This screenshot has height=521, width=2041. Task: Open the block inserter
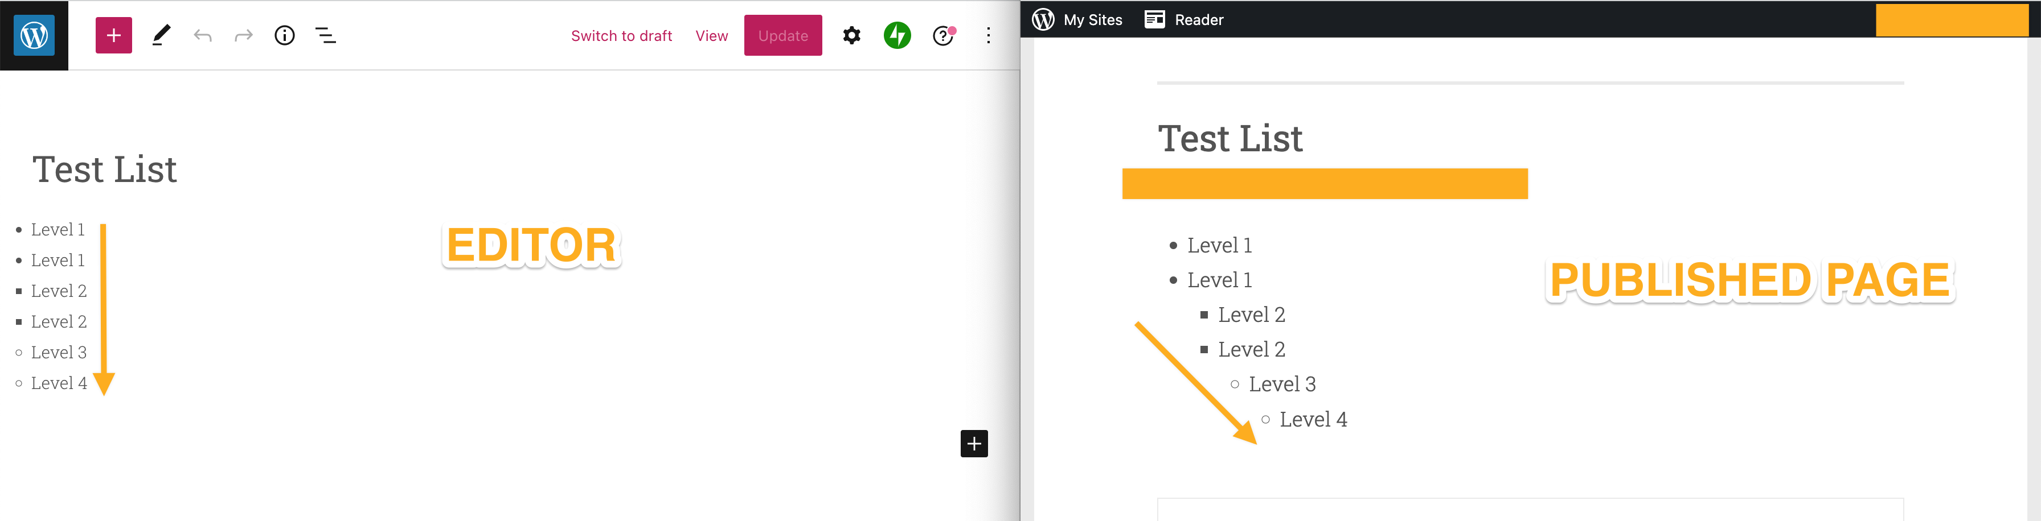coord(113,35)
